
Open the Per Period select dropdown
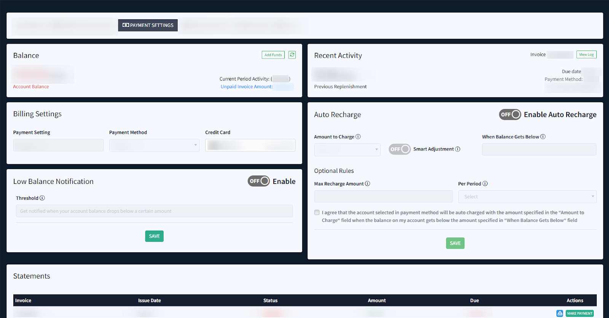[527, 197]
